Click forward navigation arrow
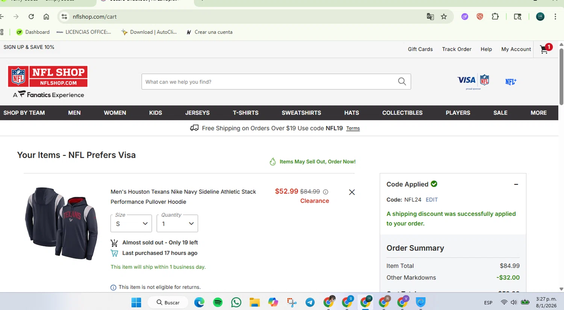564x310 pixels. (16, 17)
